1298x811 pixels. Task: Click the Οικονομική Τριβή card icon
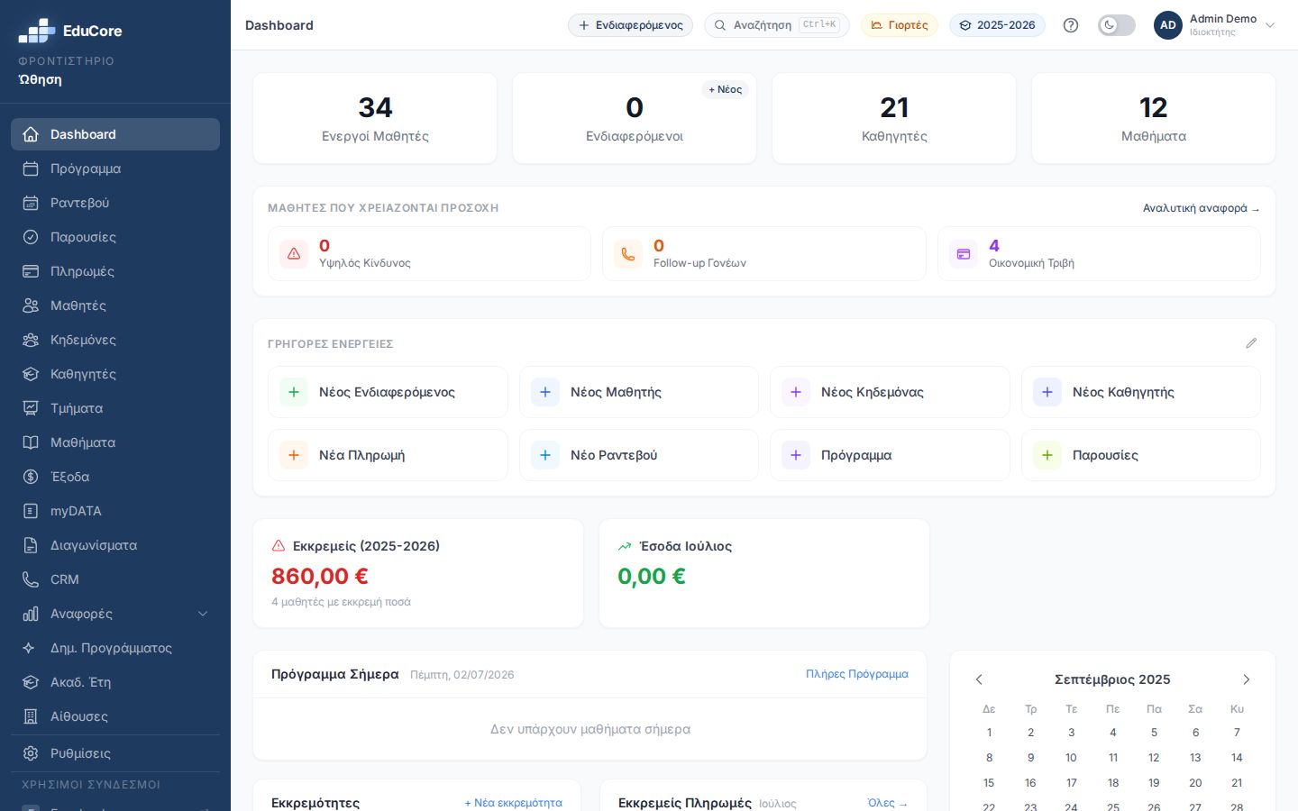964,254
